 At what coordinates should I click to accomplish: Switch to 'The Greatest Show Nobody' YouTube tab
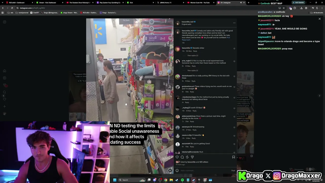click(79, 3)
